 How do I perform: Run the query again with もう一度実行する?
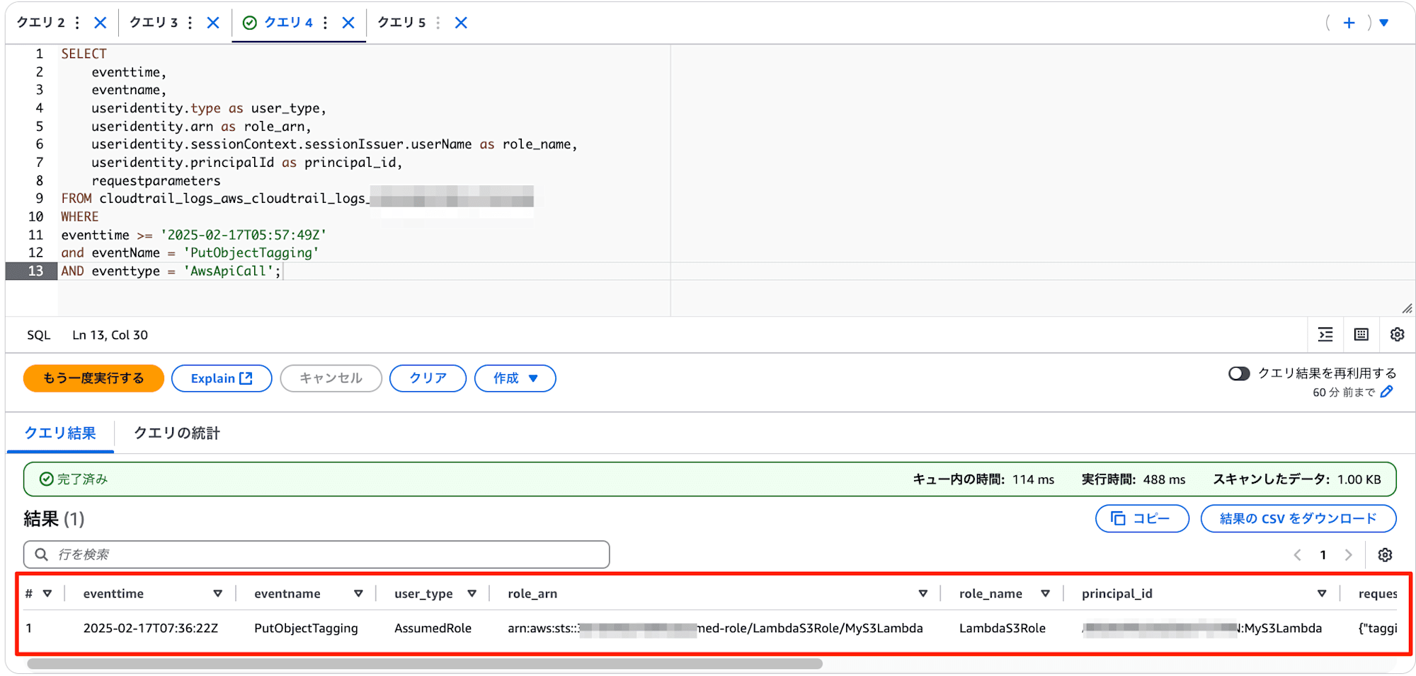pyautogui.click(x=93, y=378)
